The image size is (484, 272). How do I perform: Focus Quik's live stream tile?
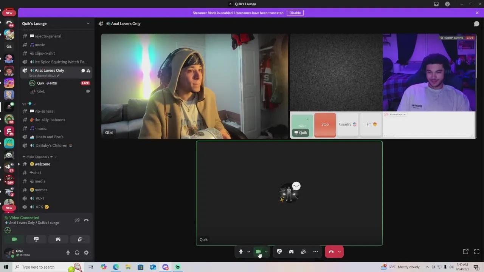[x=383, y=86]
